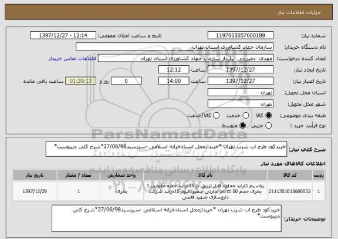The width and height of the screenshot is (338, 239).
Task: Click the remaining days field showing 0
Action: click(126, 81)
